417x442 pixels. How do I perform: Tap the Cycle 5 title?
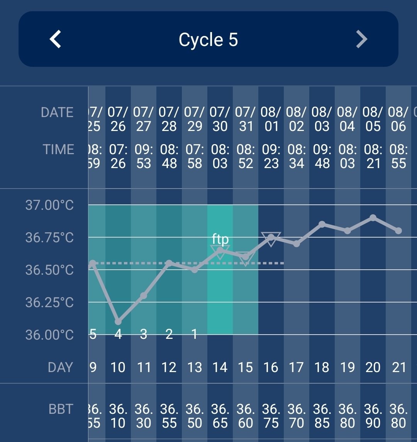(208, 40)
